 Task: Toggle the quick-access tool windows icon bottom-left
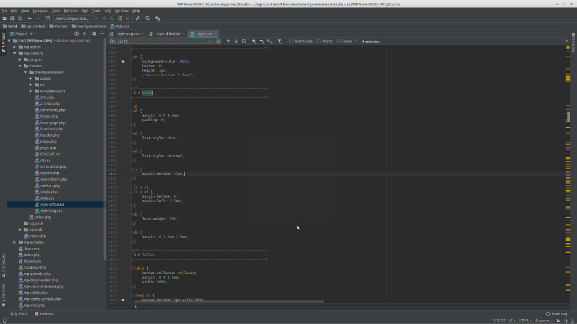[x=4, y=320]
